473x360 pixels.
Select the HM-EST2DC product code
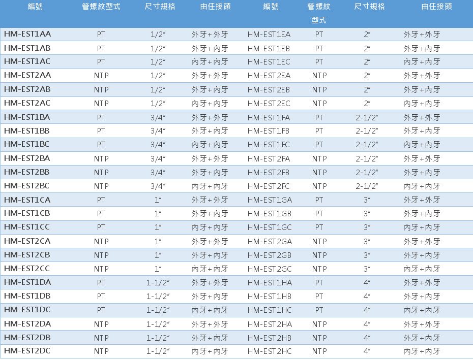[27, 350]
